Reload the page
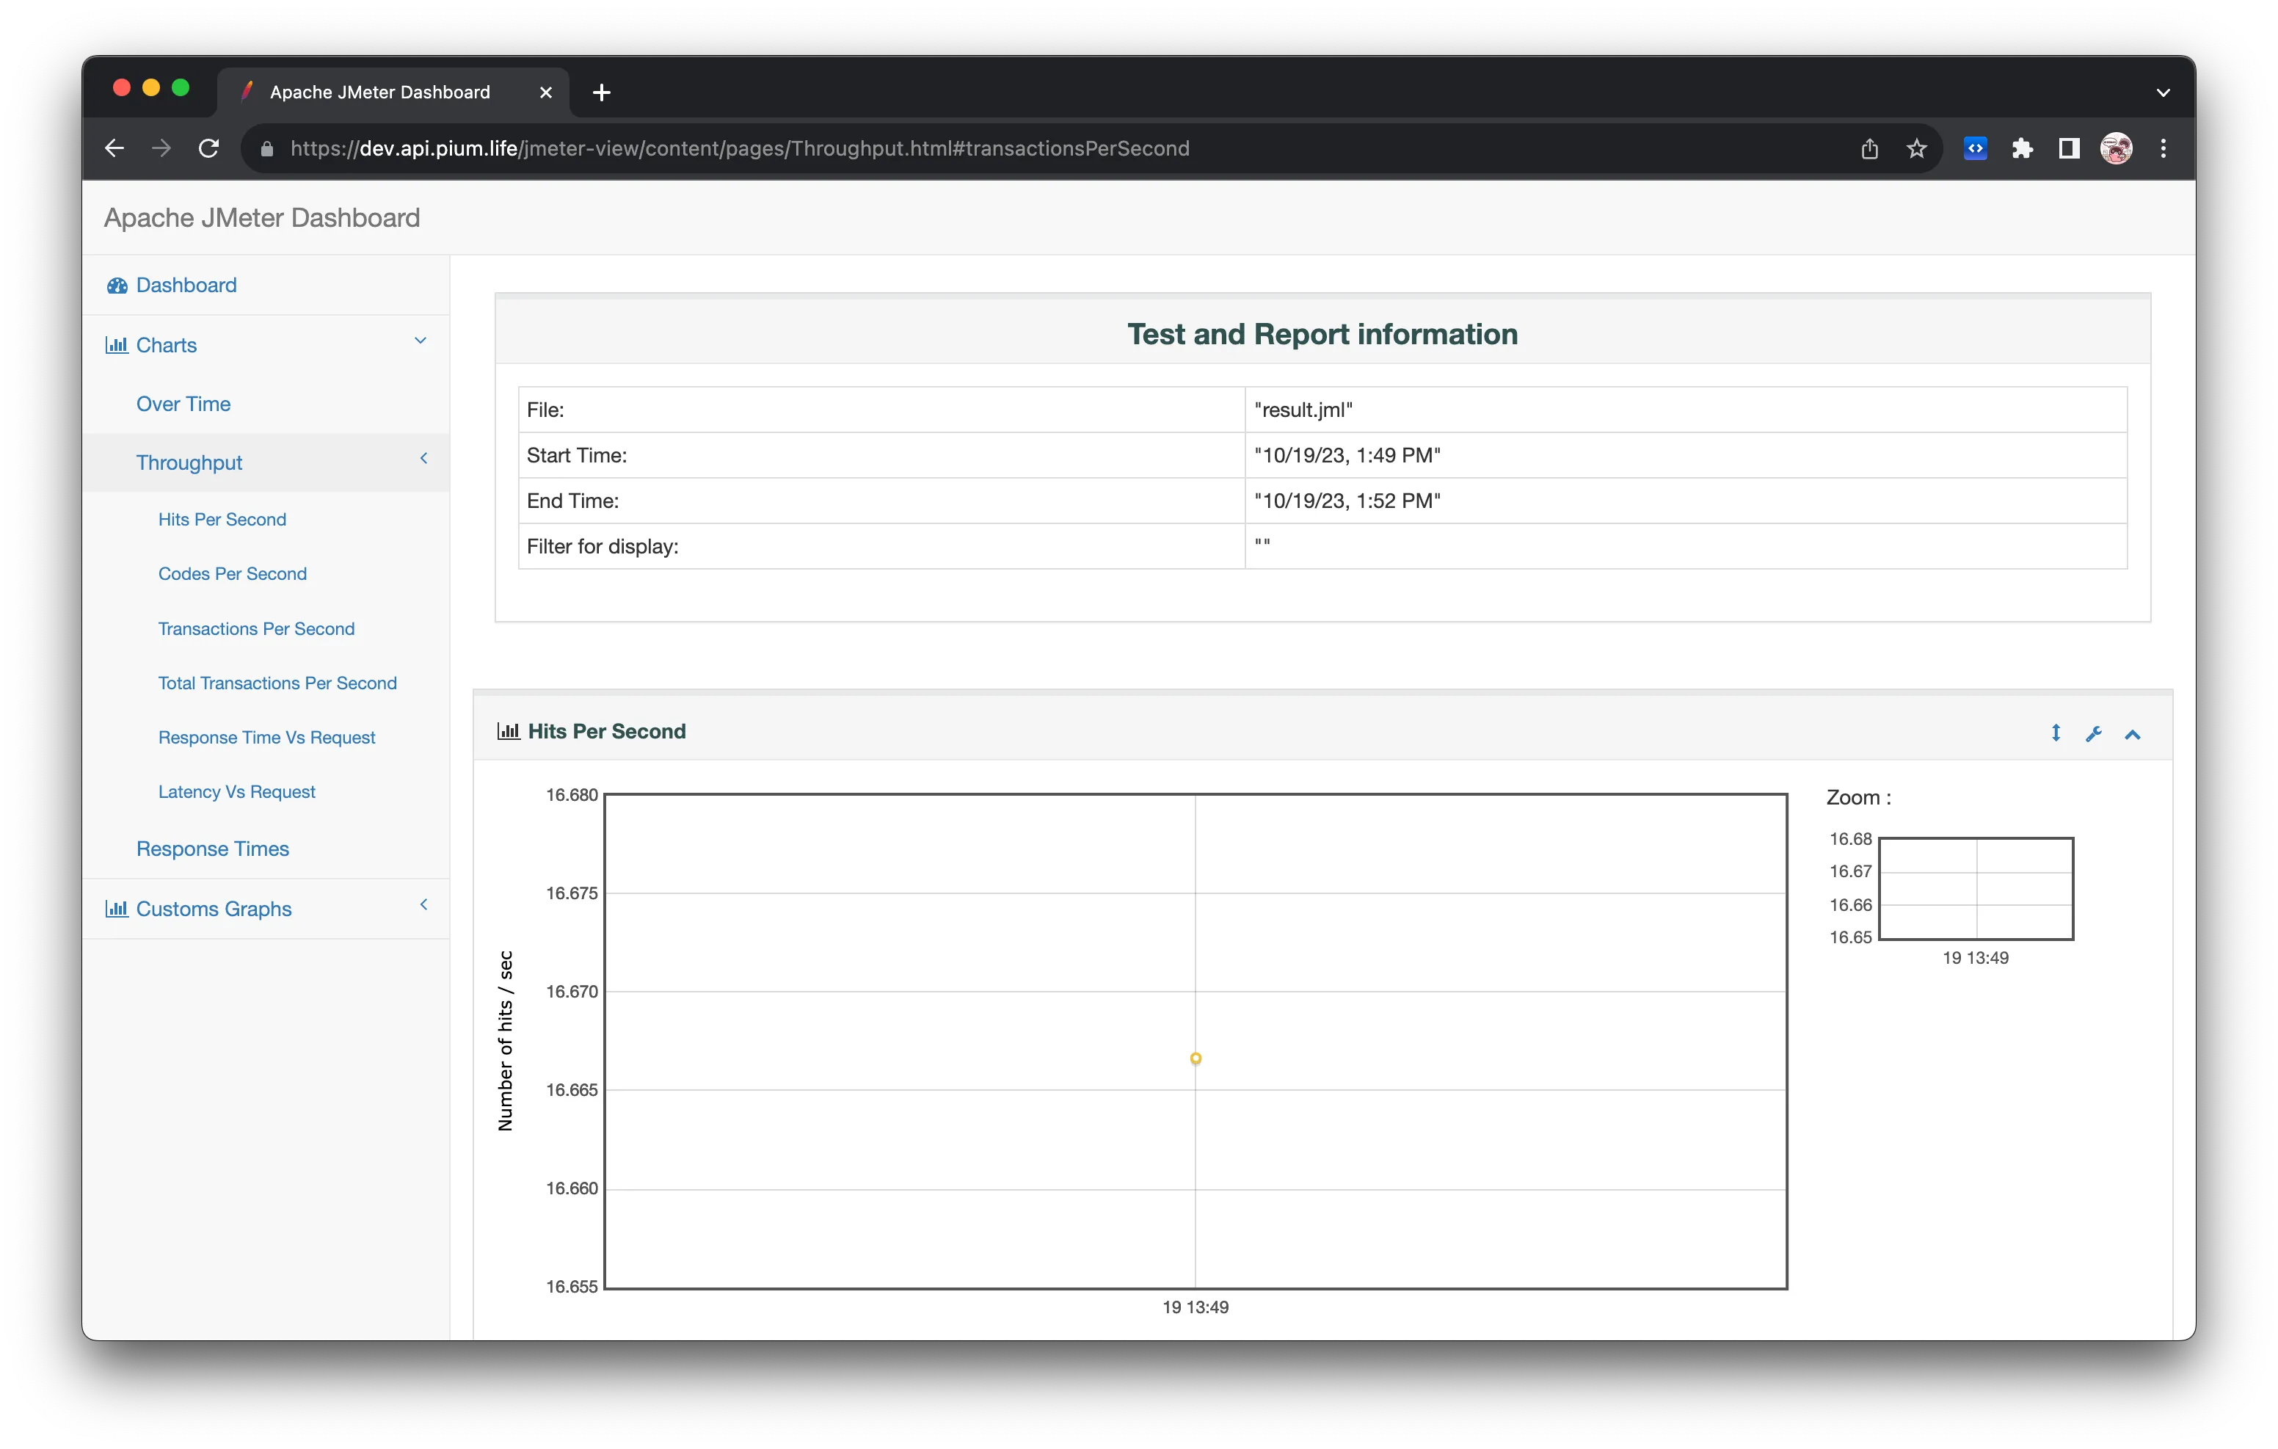Viewport: 2278px width, 1449px height. pyautogui.click(x=209, y=148)
